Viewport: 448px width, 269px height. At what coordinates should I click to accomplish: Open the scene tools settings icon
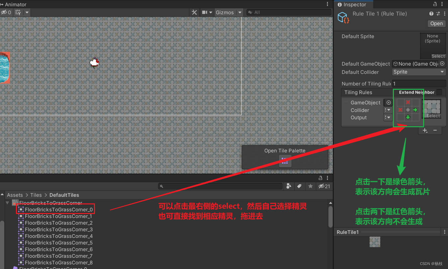tap(194, 12)
